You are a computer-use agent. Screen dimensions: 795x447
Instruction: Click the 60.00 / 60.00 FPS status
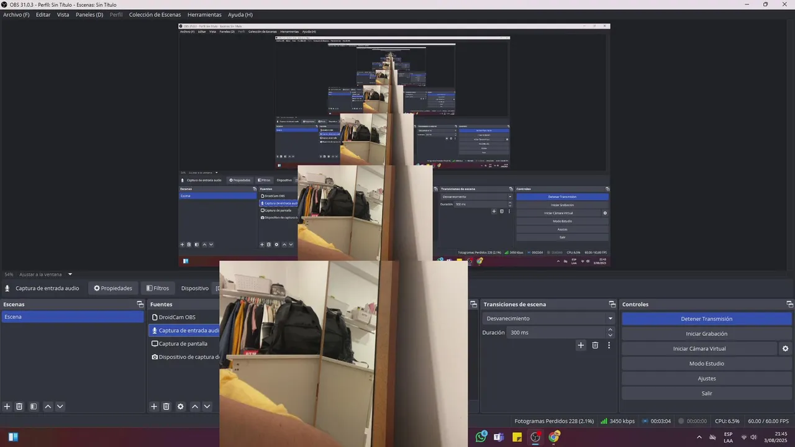click(768, 421)
